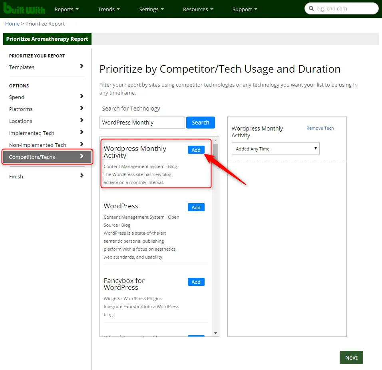
Task: Click the search magnifier icon in header
Action: [x=311, y=9]
